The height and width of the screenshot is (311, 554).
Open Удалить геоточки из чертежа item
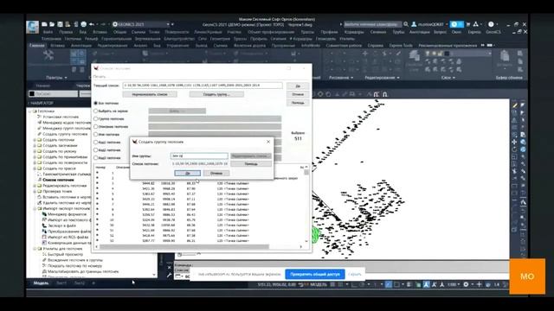63,203
